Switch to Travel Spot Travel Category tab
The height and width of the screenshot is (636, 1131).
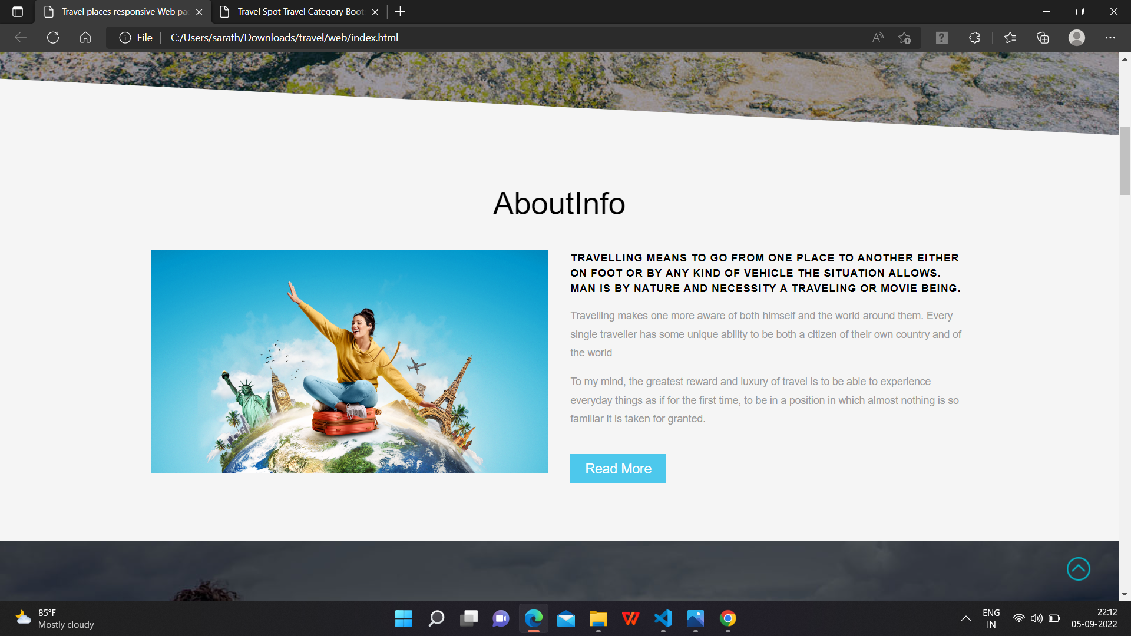[300, 12]
